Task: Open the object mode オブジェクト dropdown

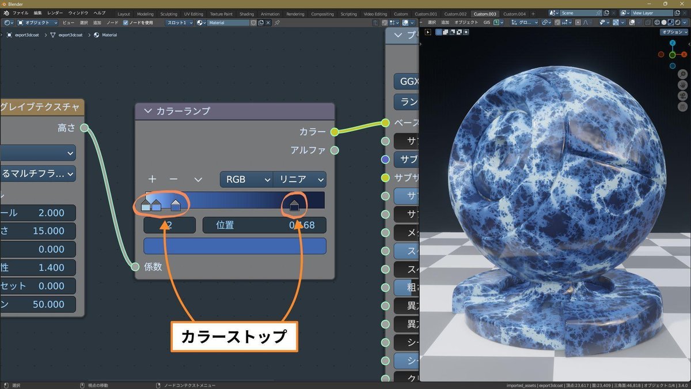Action: click(x=37, y=22)
